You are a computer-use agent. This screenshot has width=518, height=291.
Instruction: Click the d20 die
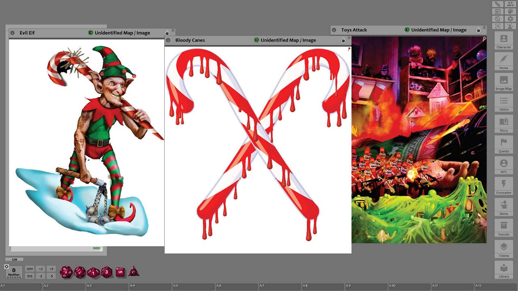[66, 272]
